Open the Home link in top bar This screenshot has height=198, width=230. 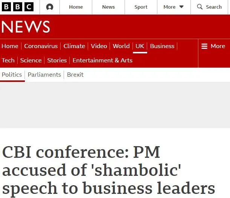[x=76, y=7]
